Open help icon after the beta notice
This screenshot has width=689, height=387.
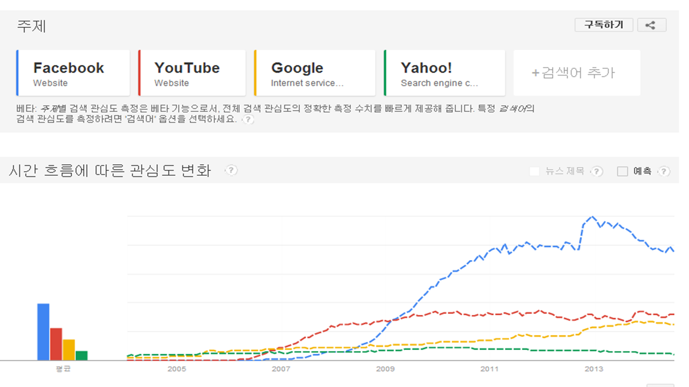click(248, 120)
